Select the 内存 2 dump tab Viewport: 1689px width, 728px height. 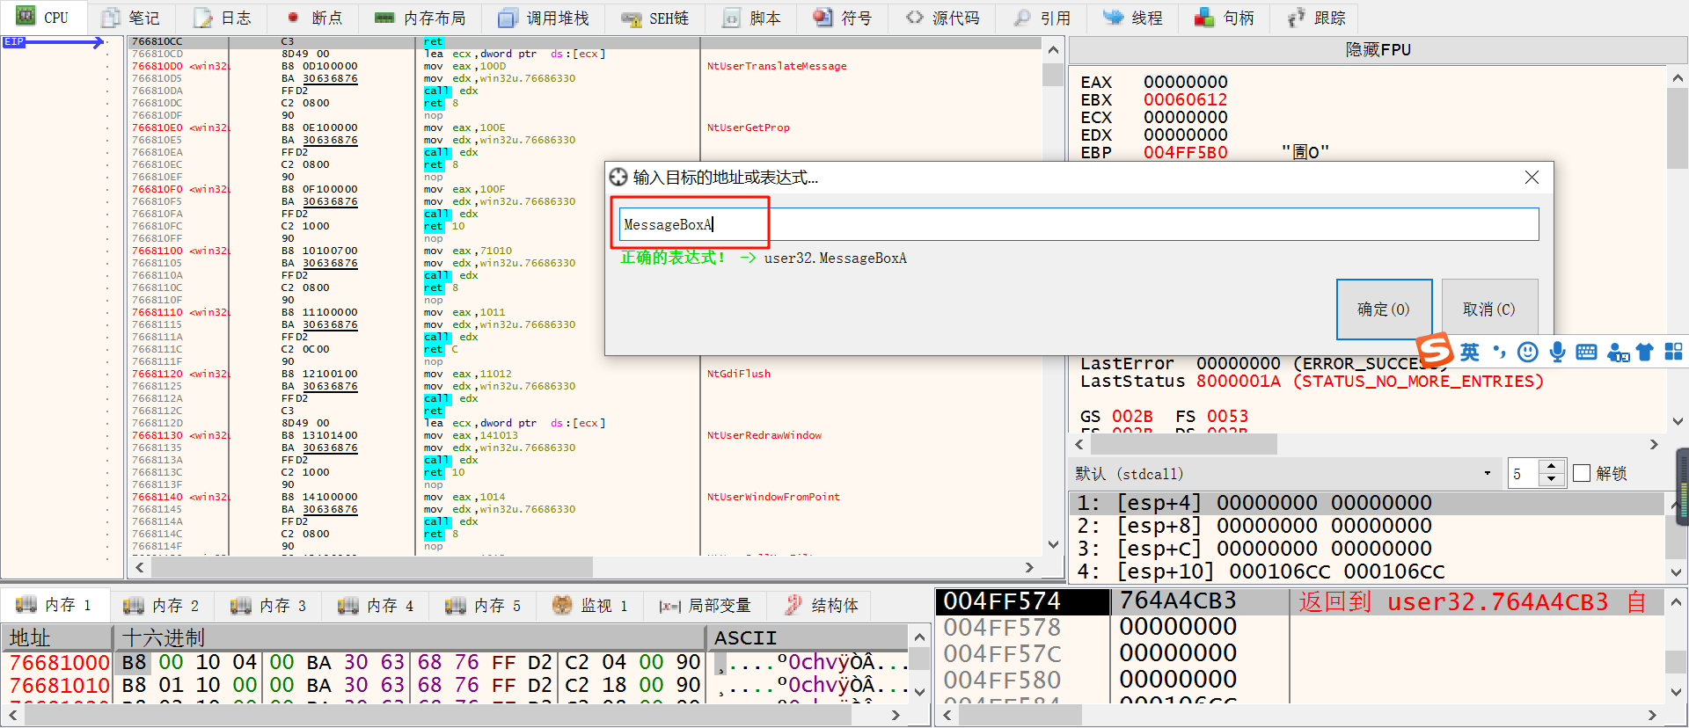coord(162,606)
